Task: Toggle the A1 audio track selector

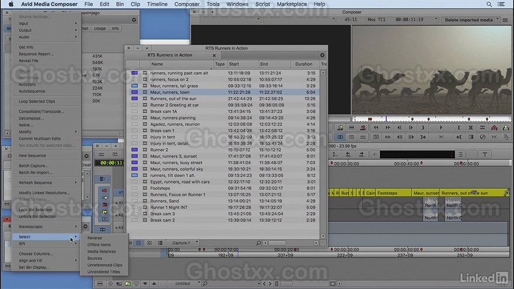Action: click(119, 203)
